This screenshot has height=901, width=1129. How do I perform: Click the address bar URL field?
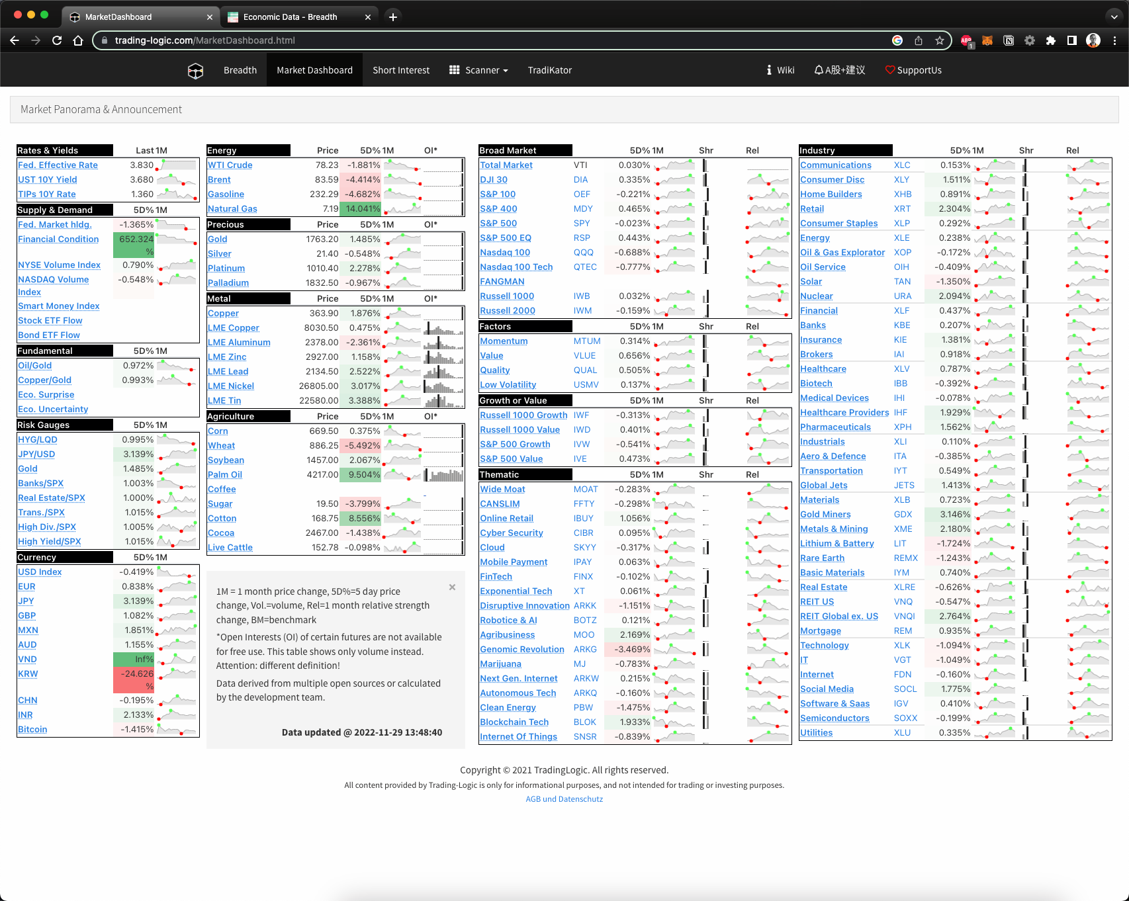coord(463,40)
